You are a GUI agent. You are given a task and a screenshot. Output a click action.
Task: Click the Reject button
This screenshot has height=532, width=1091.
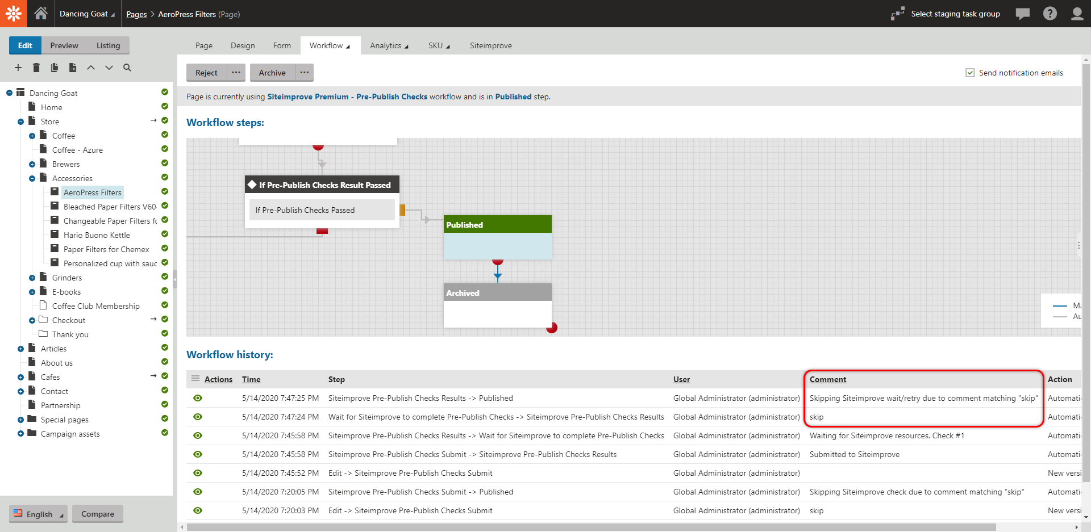tap(206, 73)
